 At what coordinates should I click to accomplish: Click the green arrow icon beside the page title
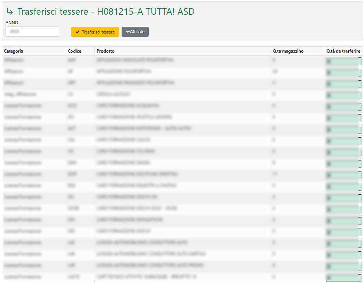[x=10, y=12]
